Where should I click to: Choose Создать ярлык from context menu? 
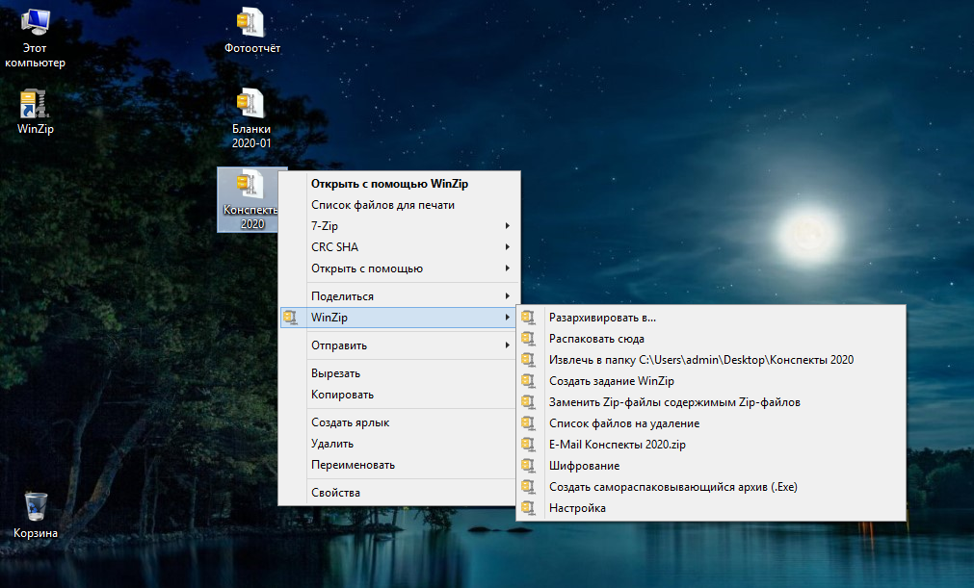398,422
